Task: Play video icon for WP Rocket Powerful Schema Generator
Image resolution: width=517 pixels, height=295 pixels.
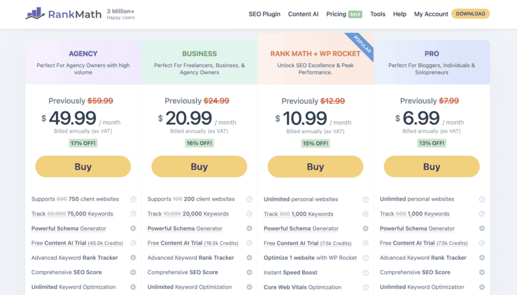Action: point(366,228)
